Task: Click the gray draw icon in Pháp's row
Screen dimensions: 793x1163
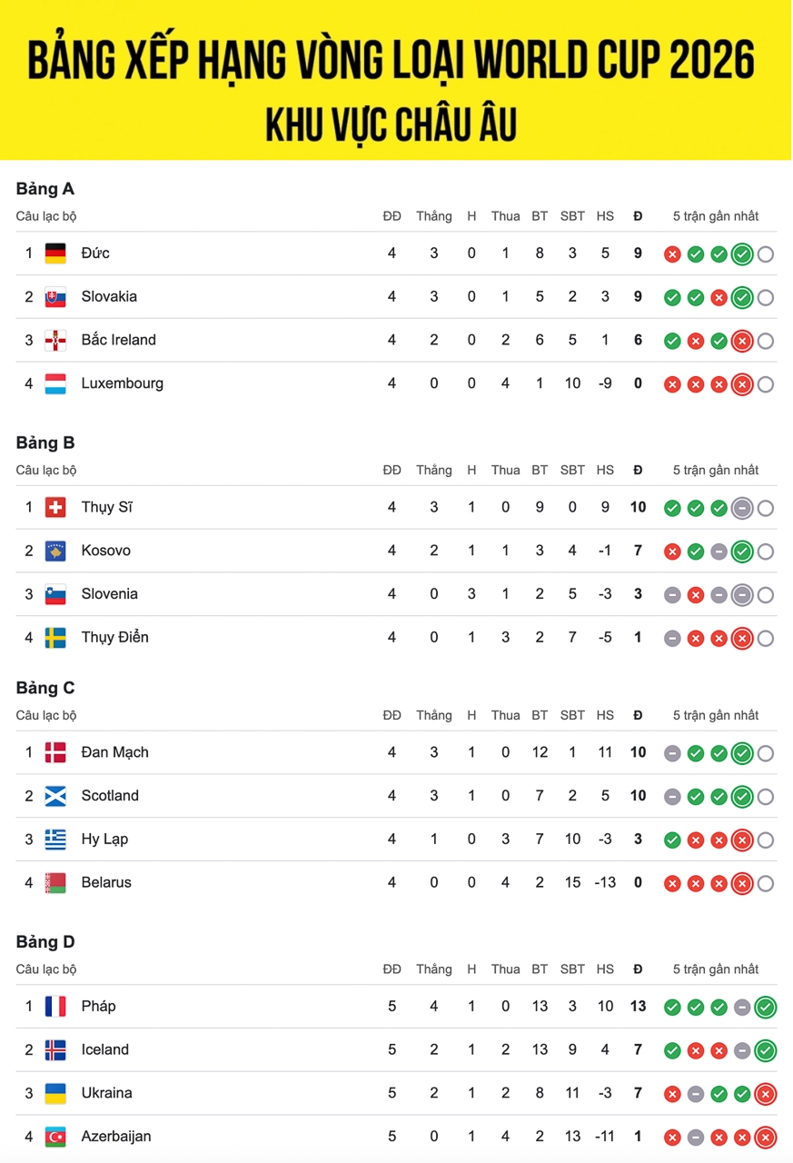Action: point(742,1007)
